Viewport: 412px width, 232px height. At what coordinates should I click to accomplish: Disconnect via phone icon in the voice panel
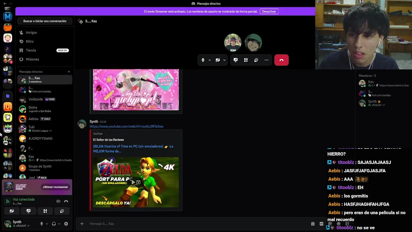66,201
